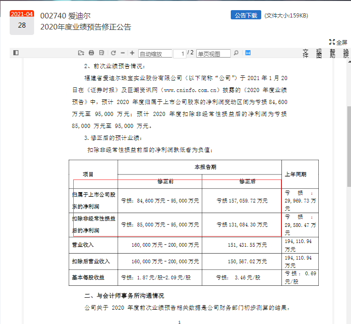
Task: Click last-year cell 亏损 29,969.73 万元
Action: coord(300,201)
